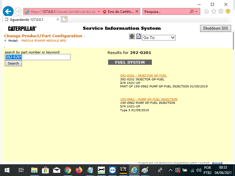Click the smiley feedback icon
The width and height of the screenshot is (235, 176).
pos(228,11)
